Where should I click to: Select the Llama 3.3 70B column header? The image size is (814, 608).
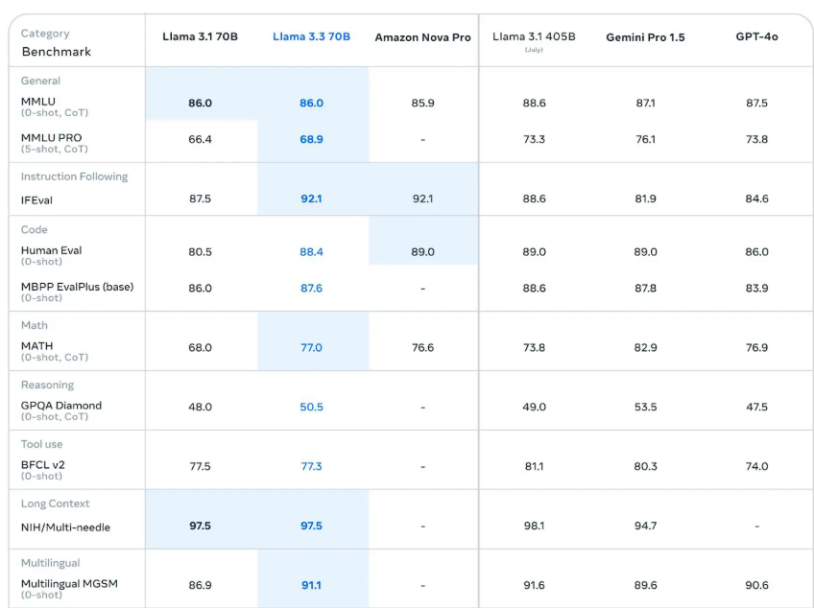(x=311, y=37)
